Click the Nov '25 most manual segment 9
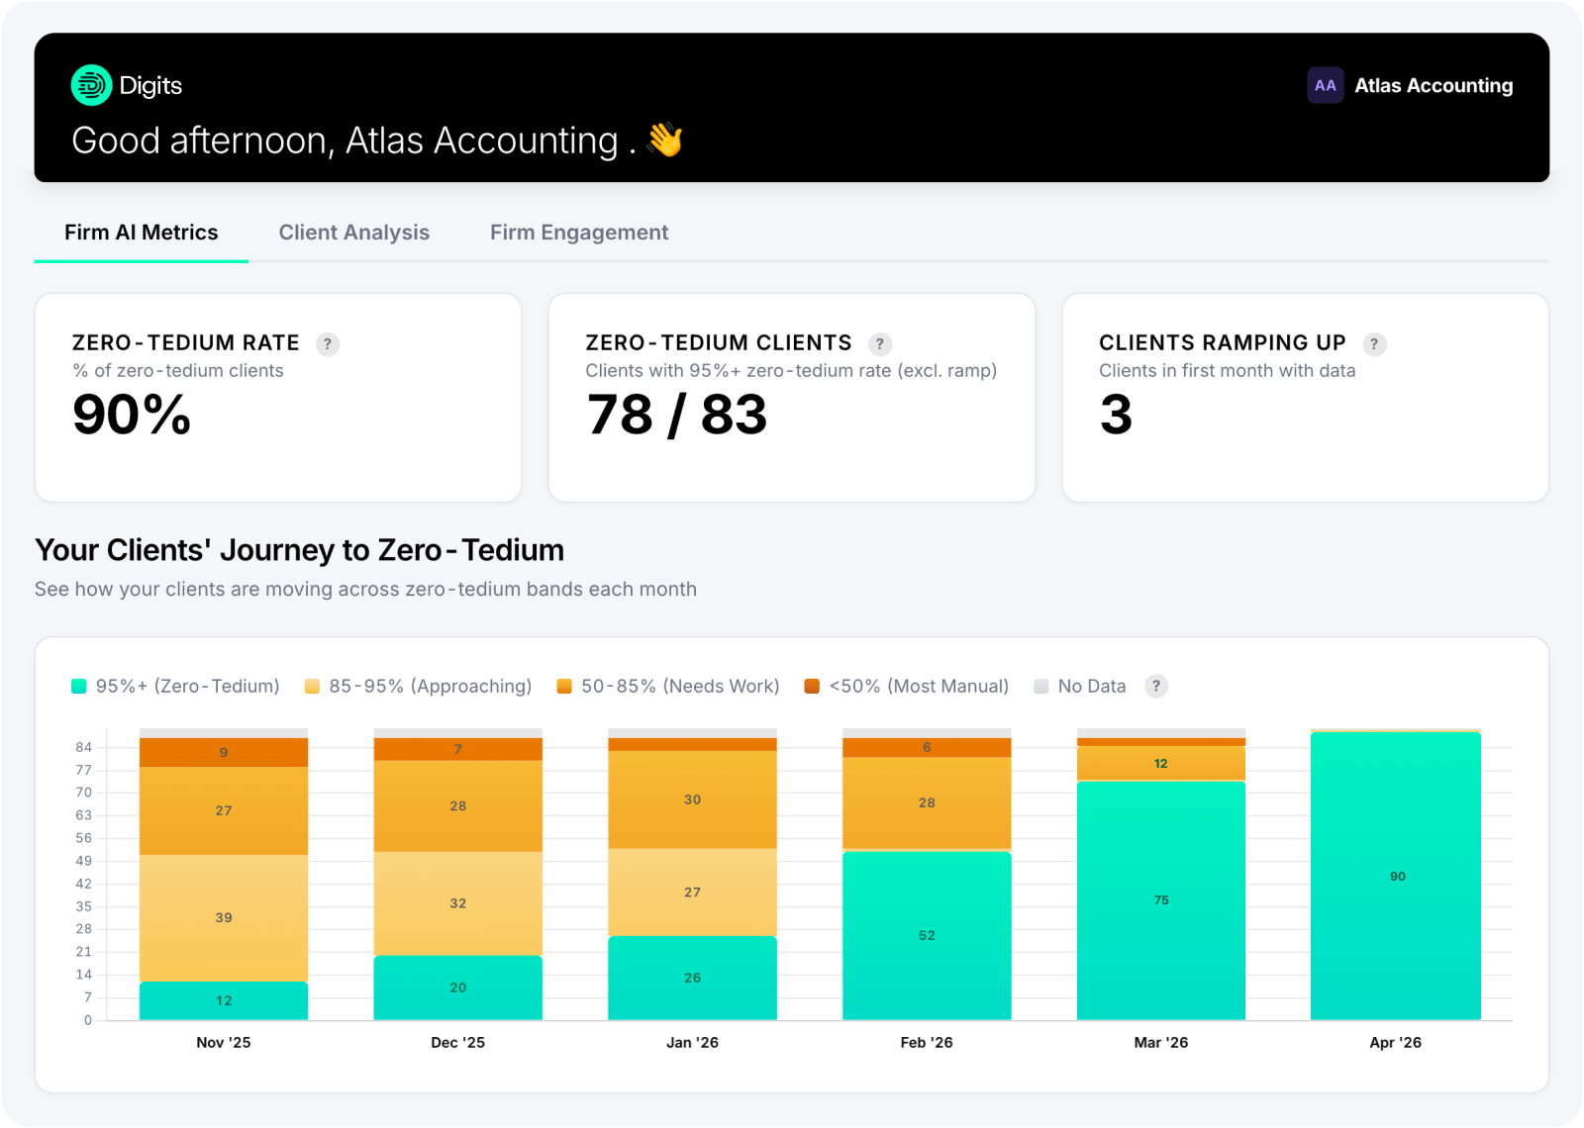The width and height of the screenshot is (1584, 1128). click(x=224, y=752)
